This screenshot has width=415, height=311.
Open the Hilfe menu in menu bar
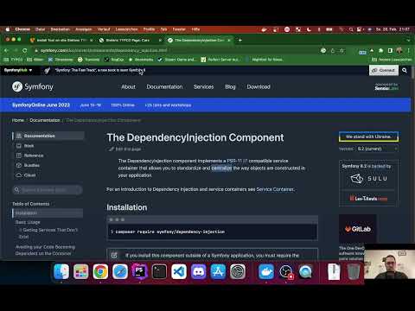pyautogui.click(x=195, y=29)
